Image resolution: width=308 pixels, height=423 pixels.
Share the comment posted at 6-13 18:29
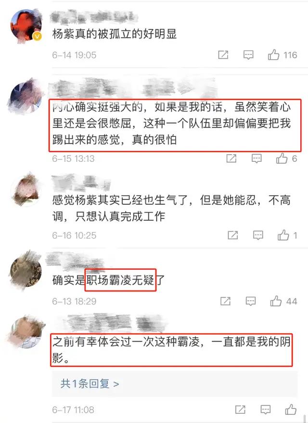coord(226,301)
